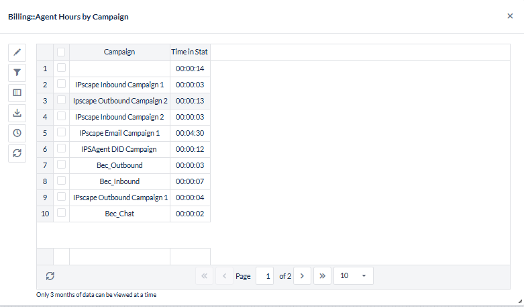The height and width of the screenshot is (307, 524).
Task: Click the sidebar refresh icon
Action: pyautogui.click(x=17, y=153)
